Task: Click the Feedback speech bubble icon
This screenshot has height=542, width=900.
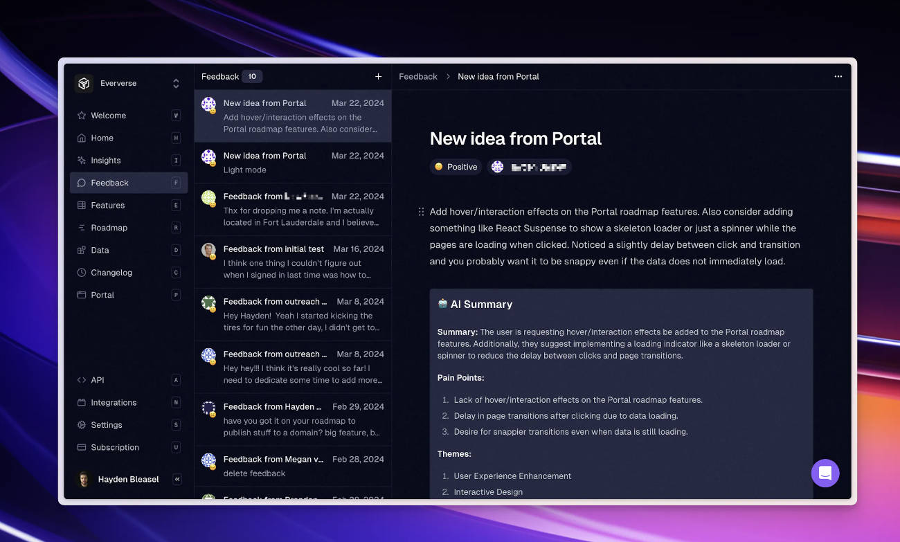Action: coord(82,183)
